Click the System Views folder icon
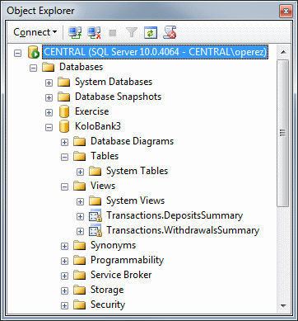The image size is (298, 321). click(x=95, y=201)
